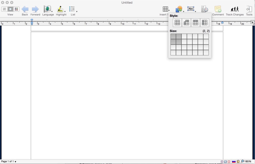Click the 185% zoom magnifier control

click(246, 161)
